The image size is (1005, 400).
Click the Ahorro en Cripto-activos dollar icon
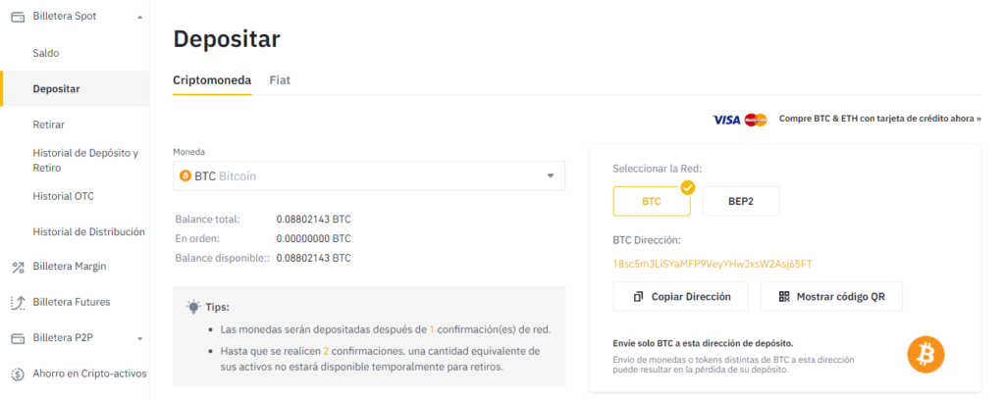[x=18, y=374]
